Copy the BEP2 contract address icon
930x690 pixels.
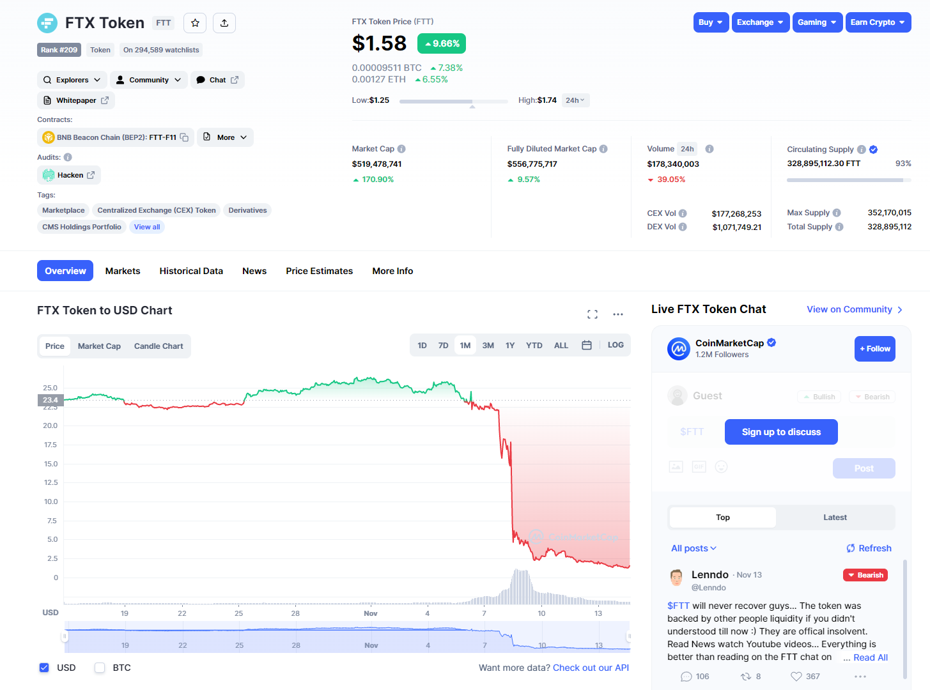coord(184,137)
